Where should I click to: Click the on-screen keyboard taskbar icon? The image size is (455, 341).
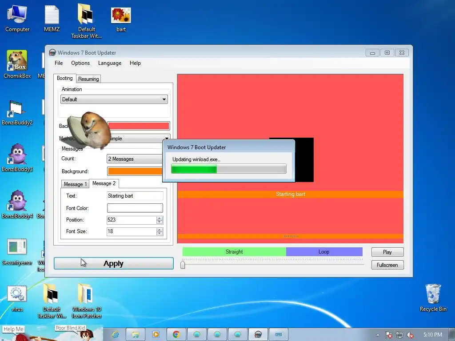[x=279, y=335]
